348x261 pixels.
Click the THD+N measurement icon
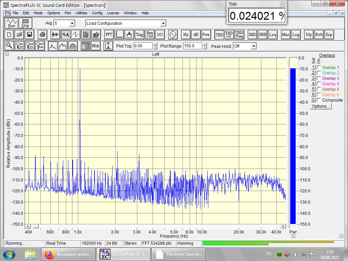click(x=229, y=35)
